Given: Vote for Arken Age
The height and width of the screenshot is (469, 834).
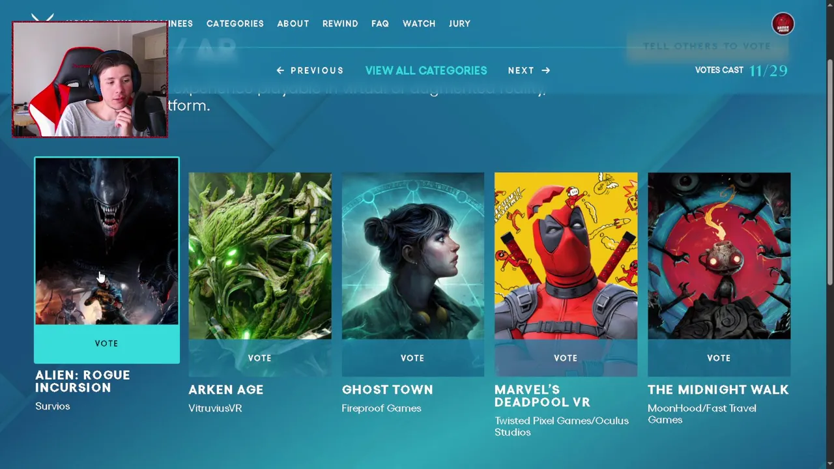Looking at the screenshot, I should (259, 358).
